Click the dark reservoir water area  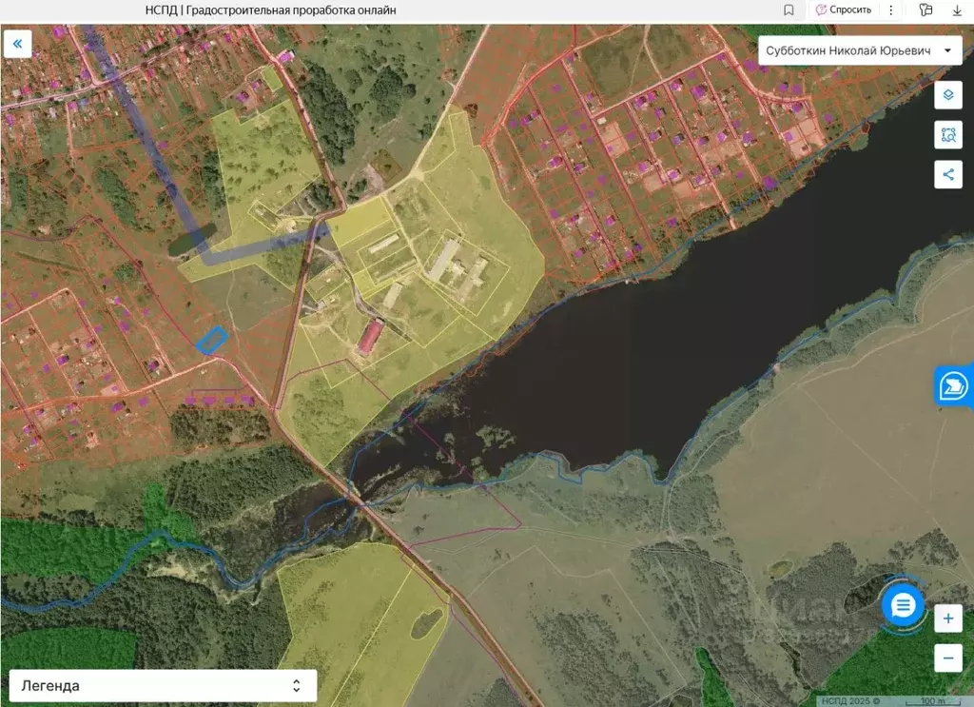click(x=609, y=381)
